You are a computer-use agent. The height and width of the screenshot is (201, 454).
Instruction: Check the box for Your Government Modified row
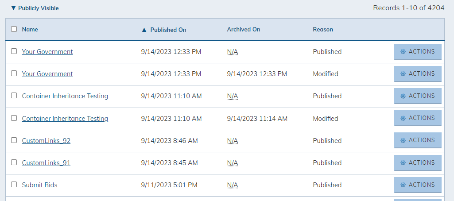(14, 73)
